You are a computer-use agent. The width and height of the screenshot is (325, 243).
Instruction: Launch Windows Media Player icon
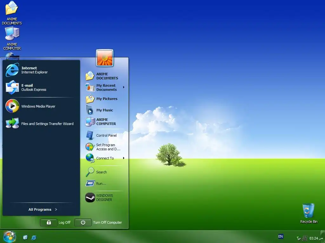click(x=12, y=106)
